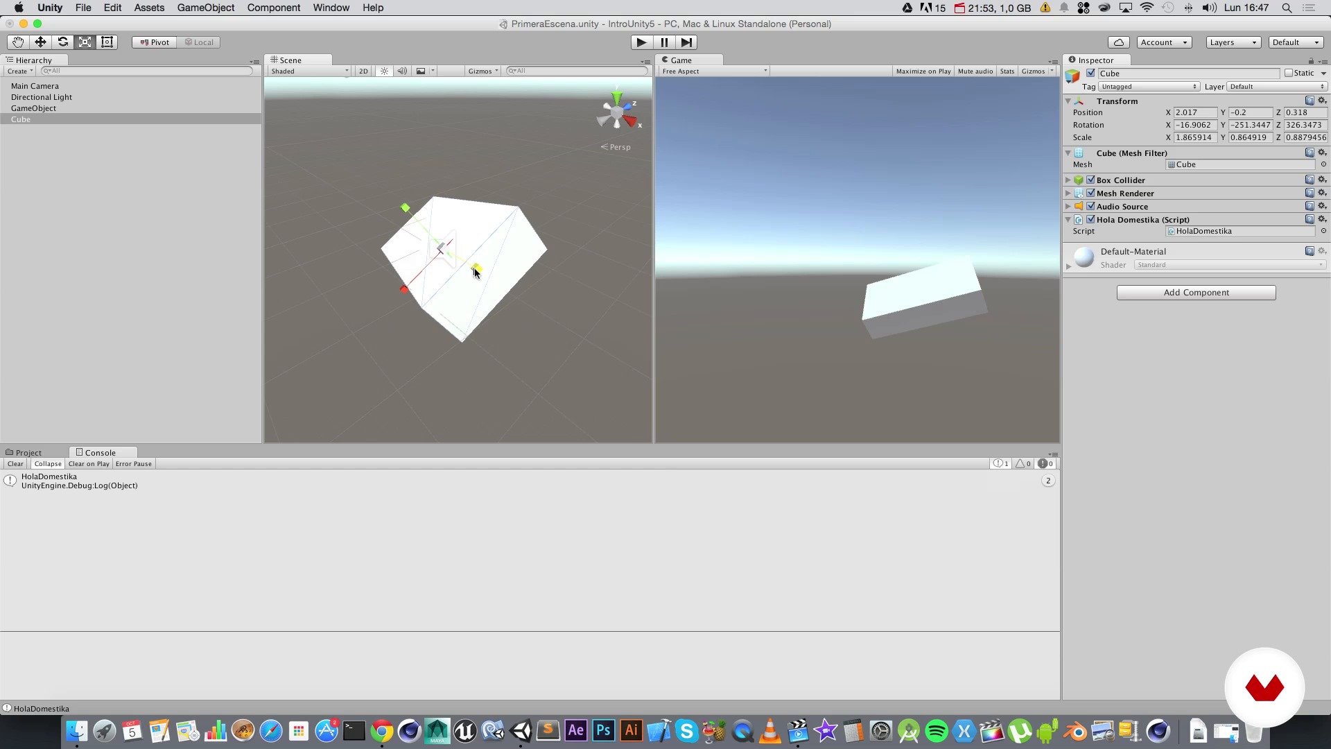Enable the Static checkbox for Cube
The image size is (1331, 749).
pyautogui.click(x=1288, y=73)
